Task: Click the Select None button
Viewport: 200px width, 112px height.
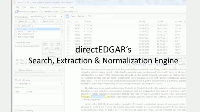Action: coord(51,21)
